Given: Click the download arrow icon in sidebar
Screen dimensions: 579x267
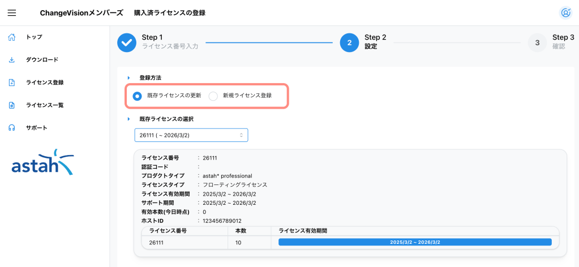Looking at the screenshot, I should click(11, 60).
